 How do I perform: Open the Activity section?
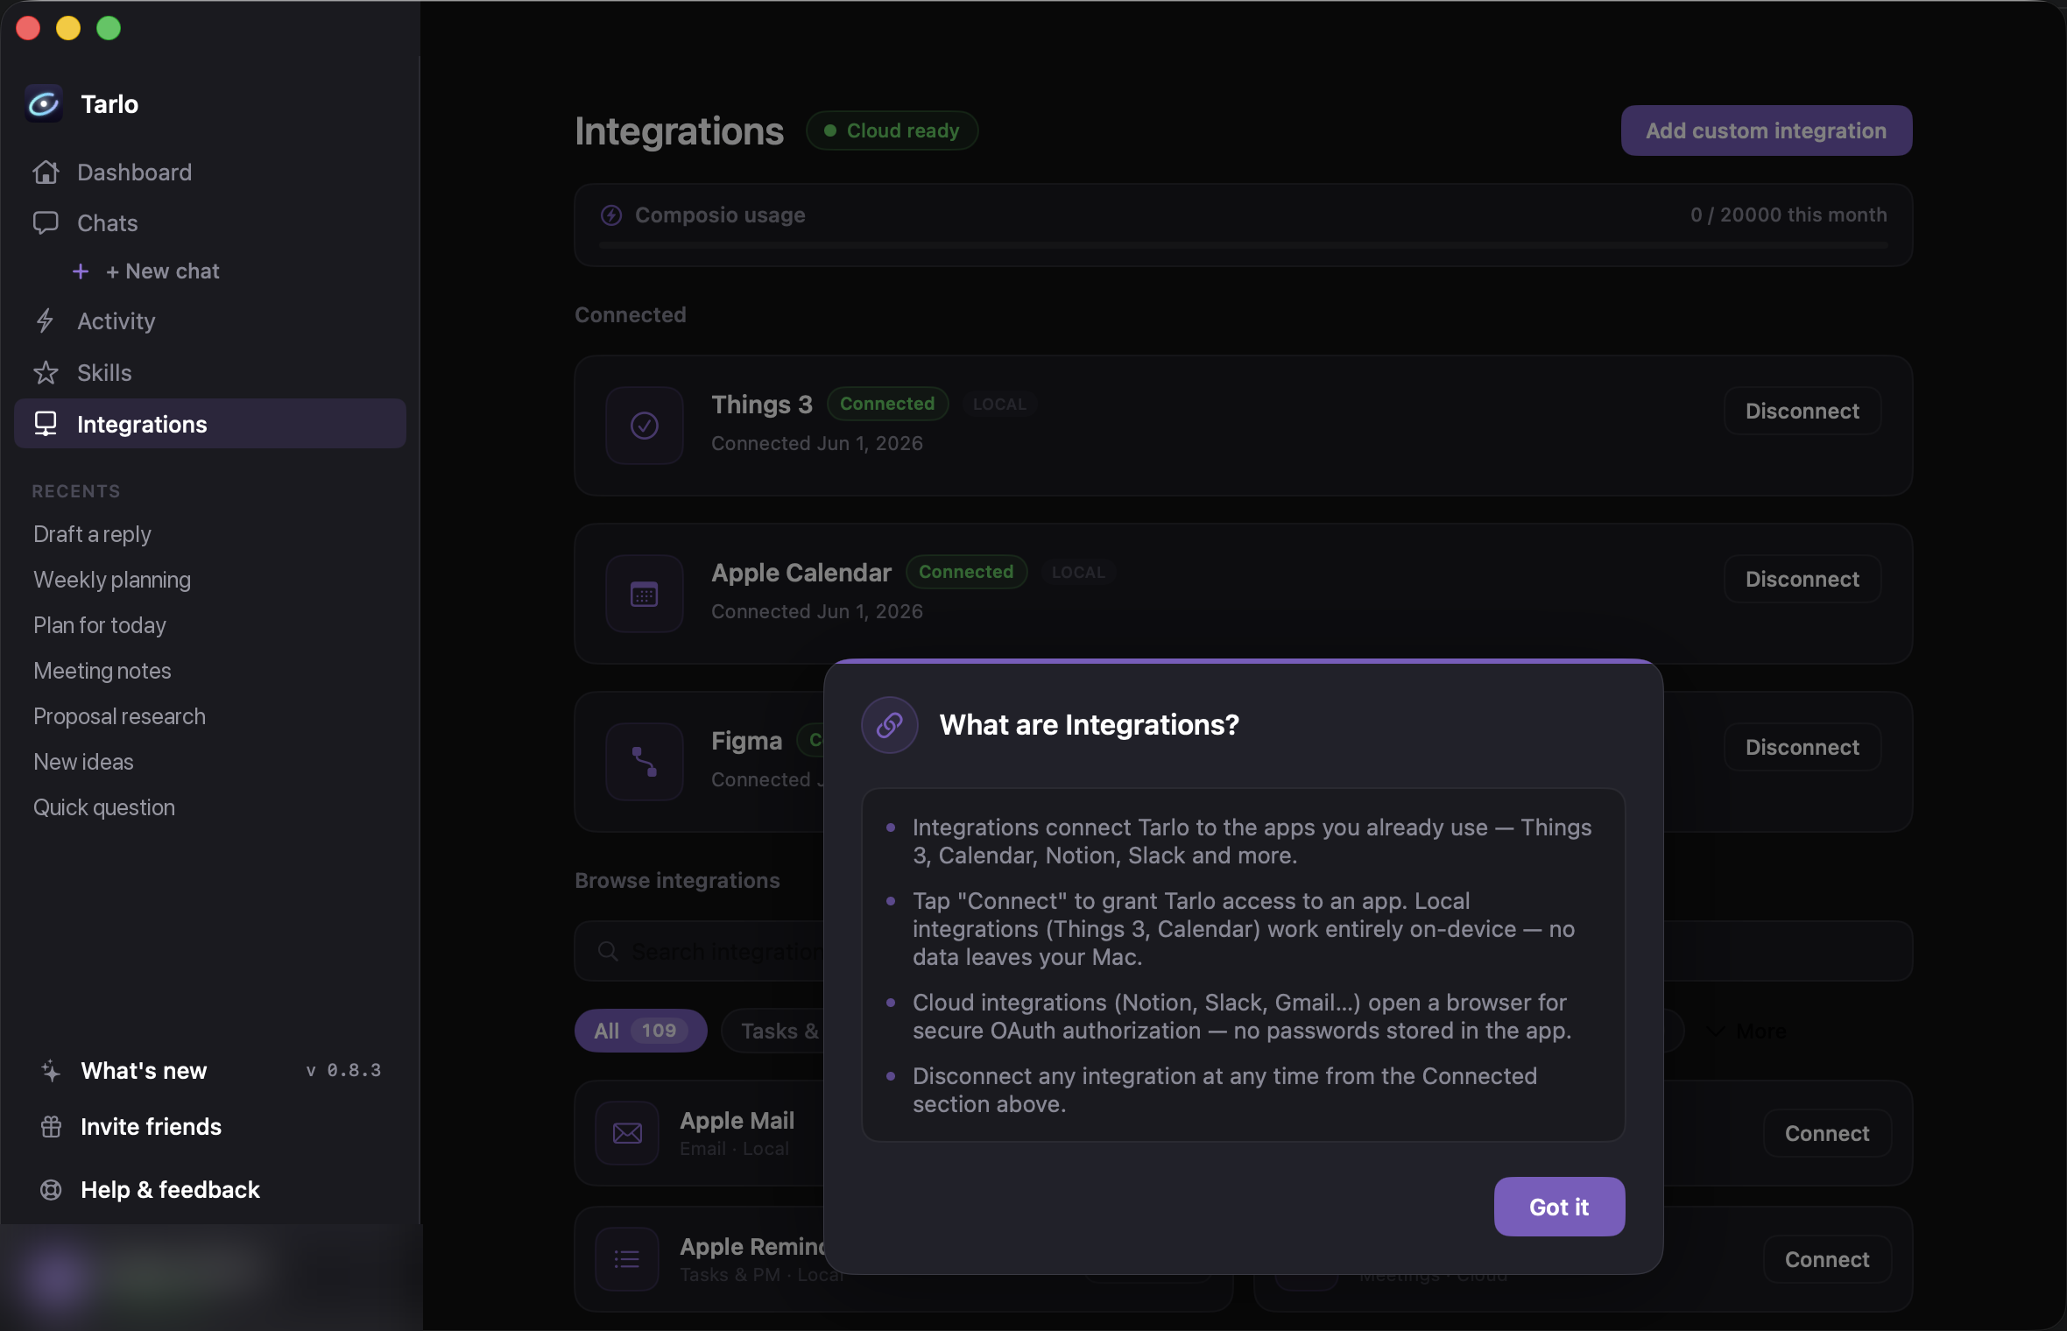[x=210, y=321]
